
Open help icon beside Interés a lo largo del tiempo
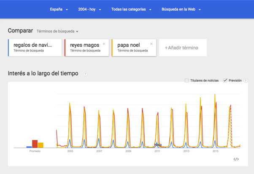point(85,74)
